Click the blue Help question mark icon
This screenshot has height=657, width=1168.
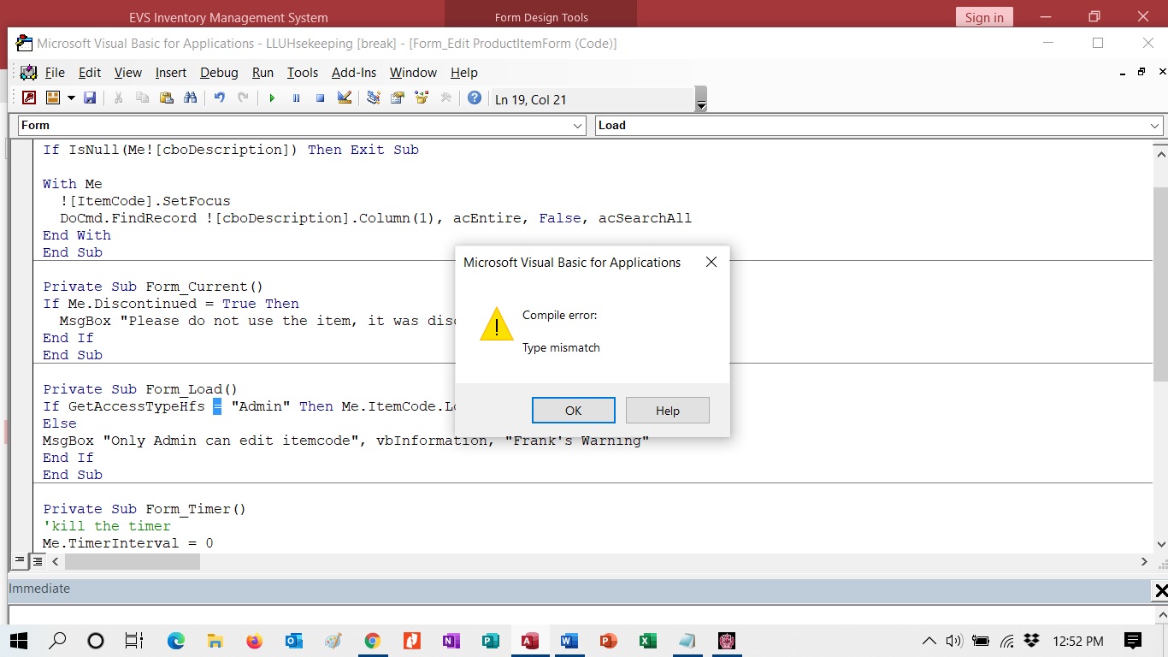[x=475, y=98]
